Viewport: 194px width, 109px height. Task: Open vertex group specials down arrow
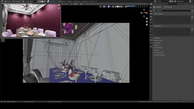pos(192,21)
